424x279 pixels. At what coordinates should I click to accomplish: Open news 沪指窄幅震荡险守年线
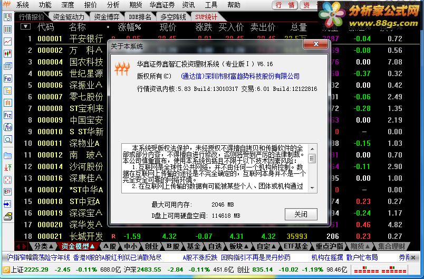38,258
